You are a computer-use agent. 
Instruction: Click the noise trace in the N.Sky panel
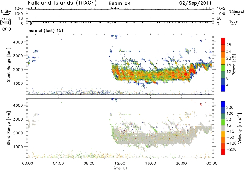pyautogui.click(x=120, y=9)
